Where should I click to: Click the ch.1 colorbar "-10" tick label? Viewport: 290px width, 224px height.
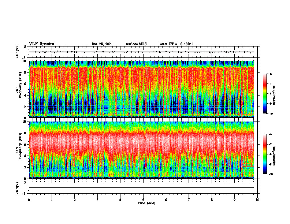[x=271, y=114]
